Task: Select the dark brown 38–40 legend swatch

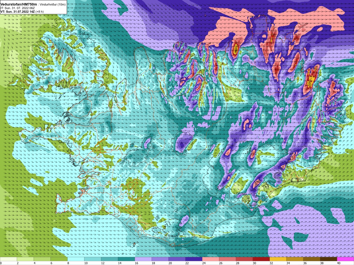Action: click(x=329, y=259)
